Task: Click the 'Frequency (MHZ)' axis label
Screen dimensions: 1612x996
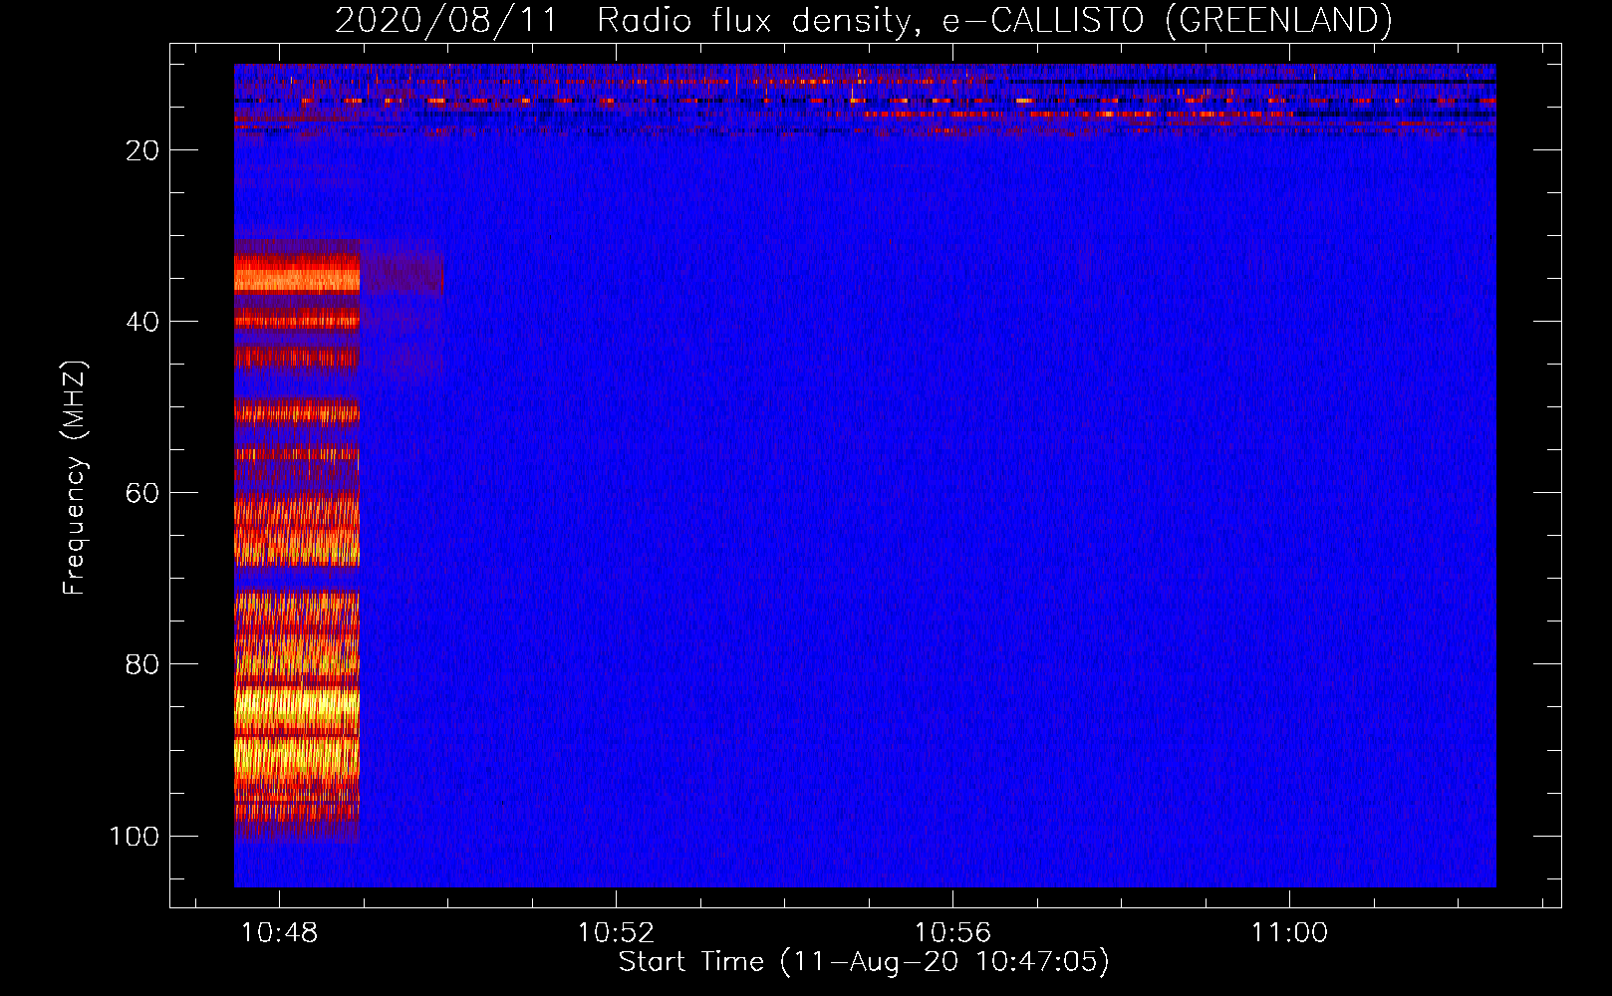Action: (x=76, y=478)
